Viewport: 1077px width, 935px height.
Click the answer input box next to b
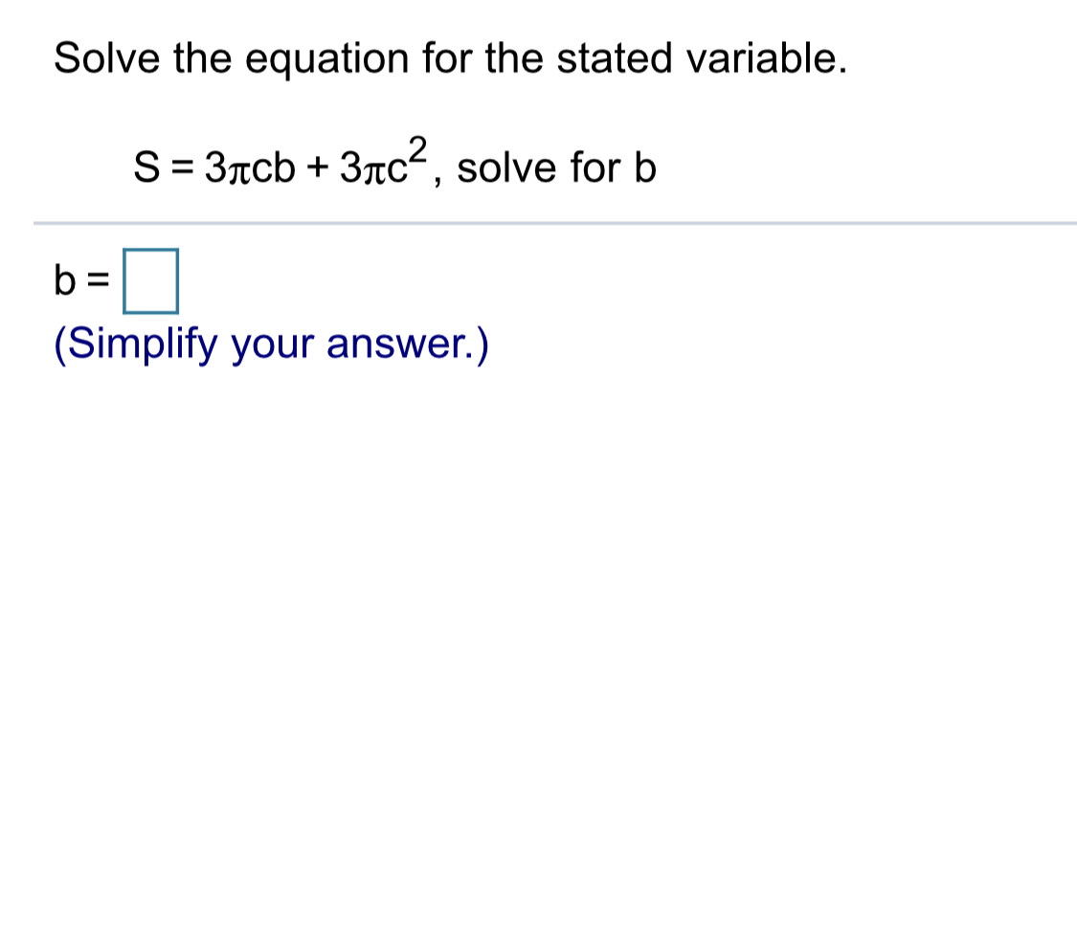click(149, 281)
